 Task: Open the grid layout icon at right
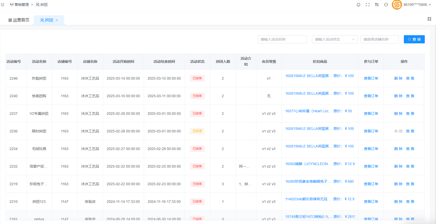coord(429,19)
